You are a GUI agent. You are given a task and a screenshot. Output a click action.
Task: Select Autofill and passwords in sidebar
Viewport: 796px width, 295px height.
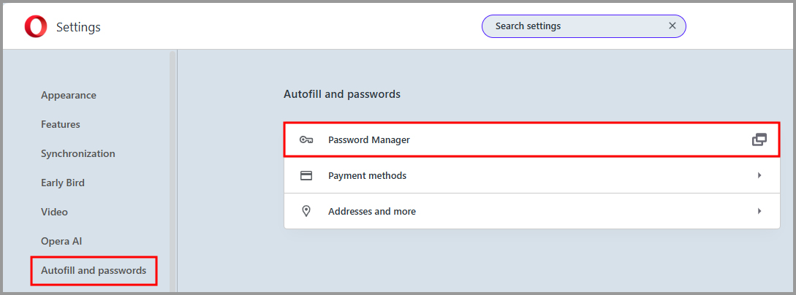(x=94, y=270)
